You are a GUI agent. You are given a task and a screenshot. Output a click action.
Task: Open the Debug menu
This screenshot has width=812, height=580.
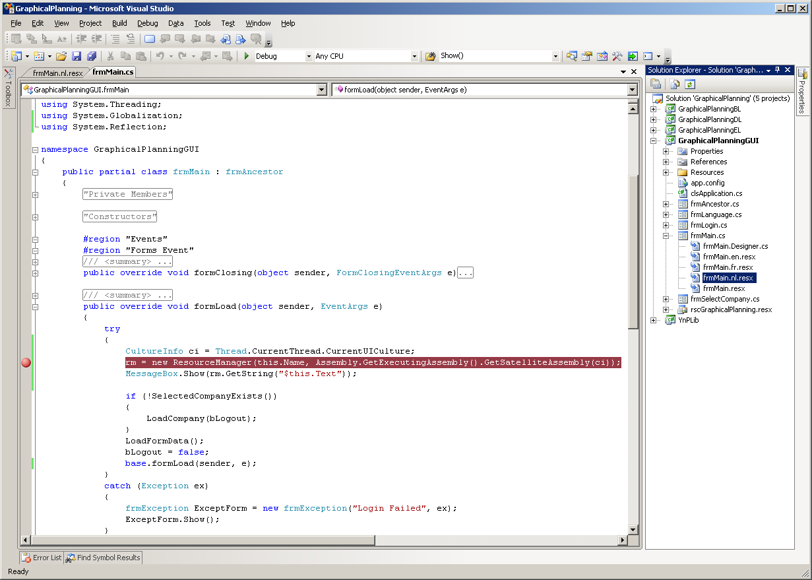[147, 23]
